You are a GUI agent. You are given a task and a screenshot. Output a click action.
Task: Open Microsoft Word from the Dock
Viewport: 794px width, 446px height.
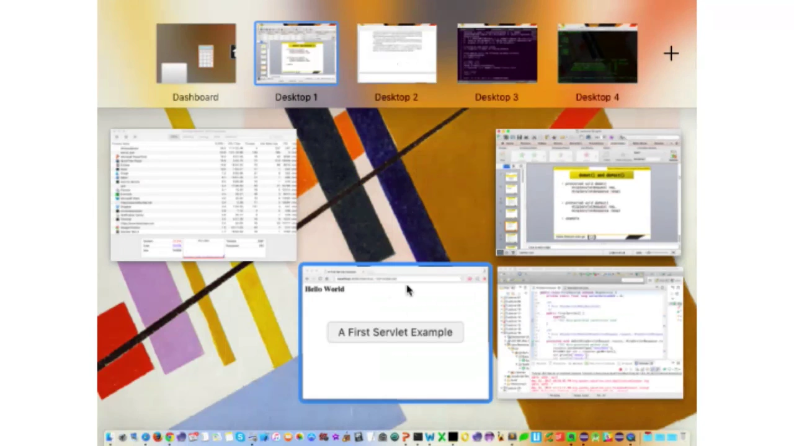tap(429, 437)
